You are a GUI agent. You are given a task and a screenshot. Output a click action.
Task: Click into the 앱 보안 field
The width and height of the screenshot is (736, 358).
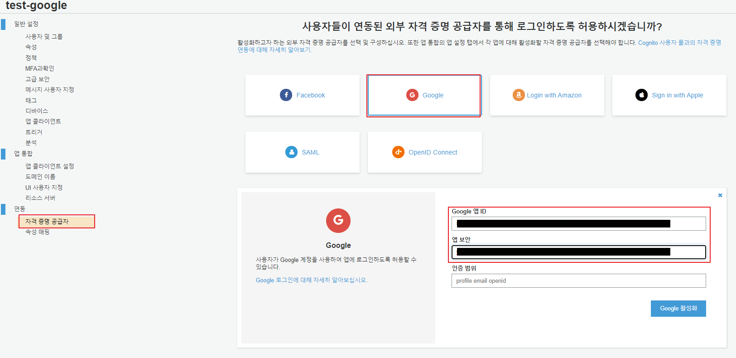point(579,252)
